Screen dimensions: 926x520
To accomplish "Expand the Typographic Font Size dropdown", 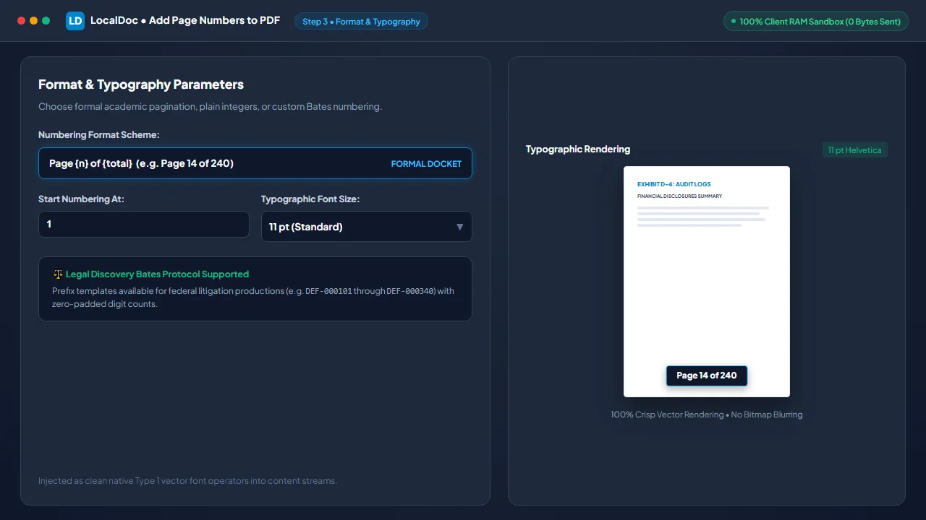I will click(x=367, y=227).
